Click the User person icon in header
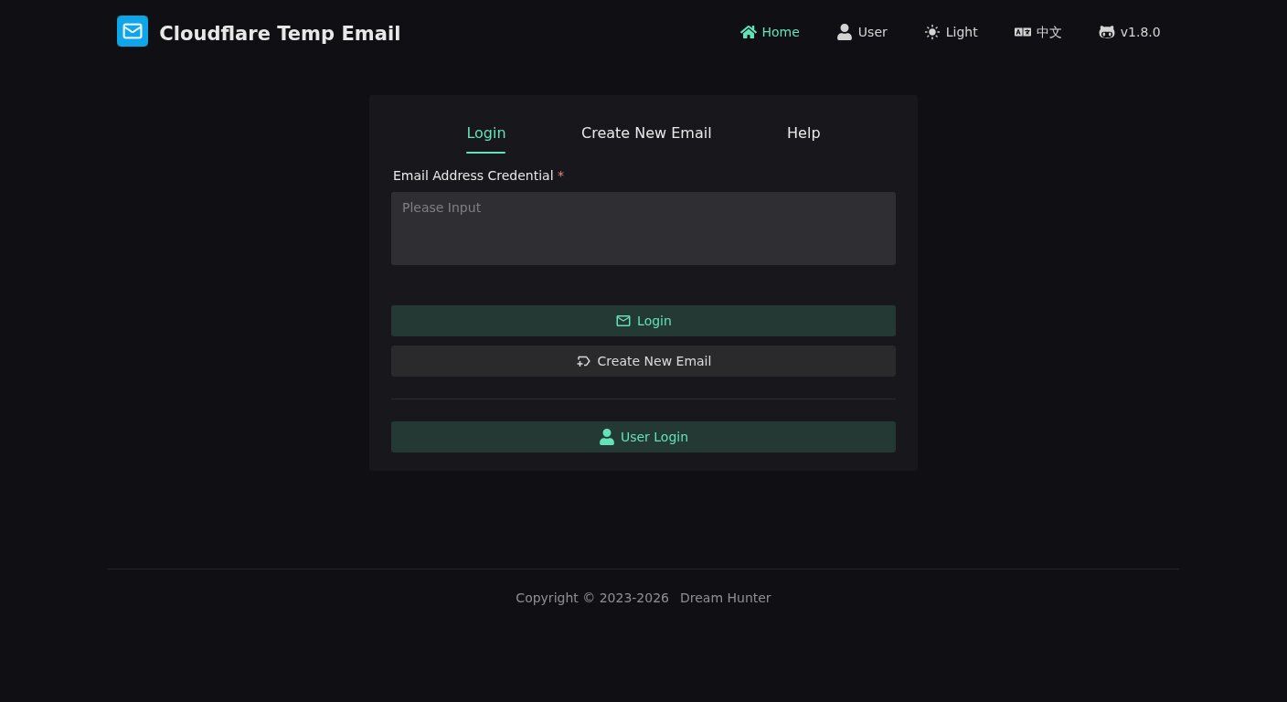This screenshot has width=1287, height=702. [x=845, y=32]
